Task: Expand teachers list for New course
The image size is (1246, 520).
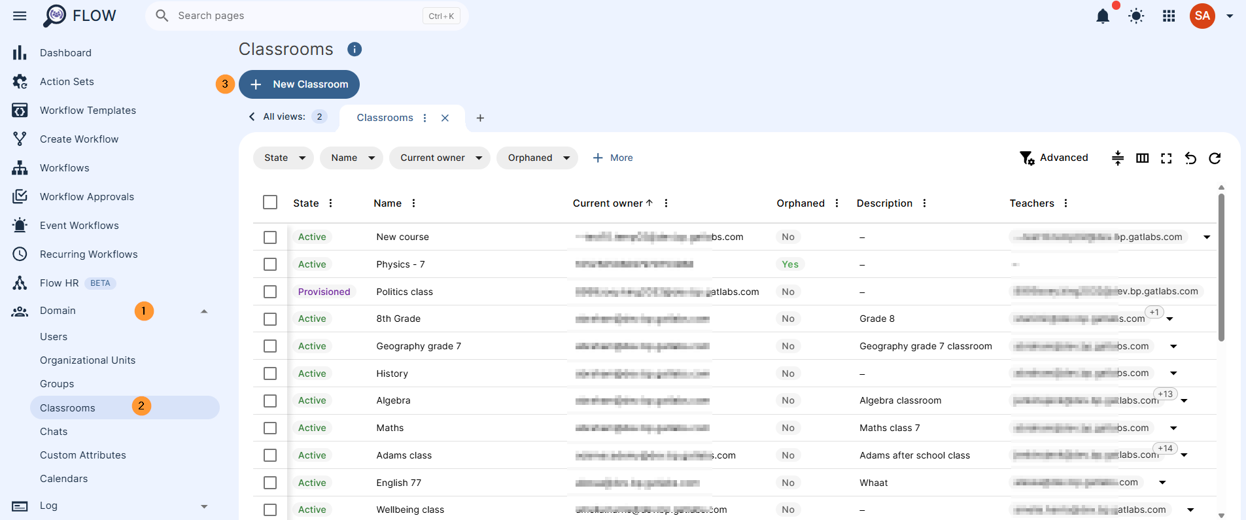Action: pos(1207,237)
